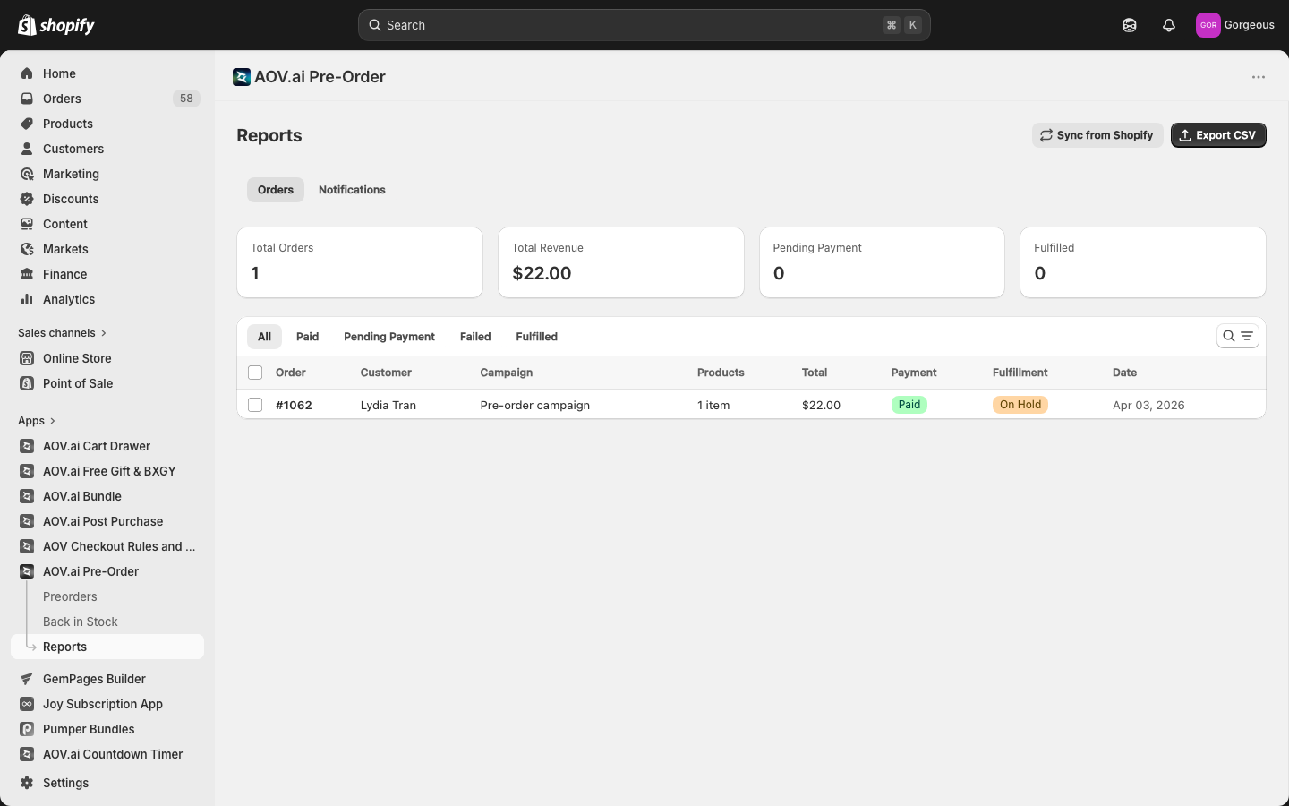This screenshot has width=1289, height=806.
Task: Click the Products tag icon
Action: pyautogui.click(x=27, y=124)
